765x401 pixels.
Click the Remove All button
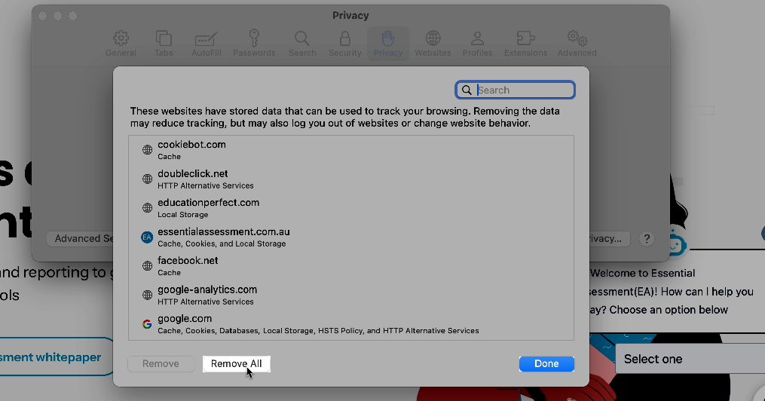[236, 363]
